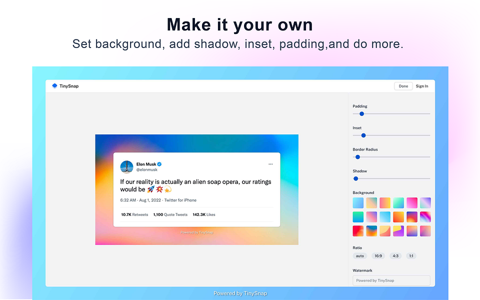Click the TinySnap blue diamond logo
The height and width of the screenshot is (300, 480).
(54, 85)
